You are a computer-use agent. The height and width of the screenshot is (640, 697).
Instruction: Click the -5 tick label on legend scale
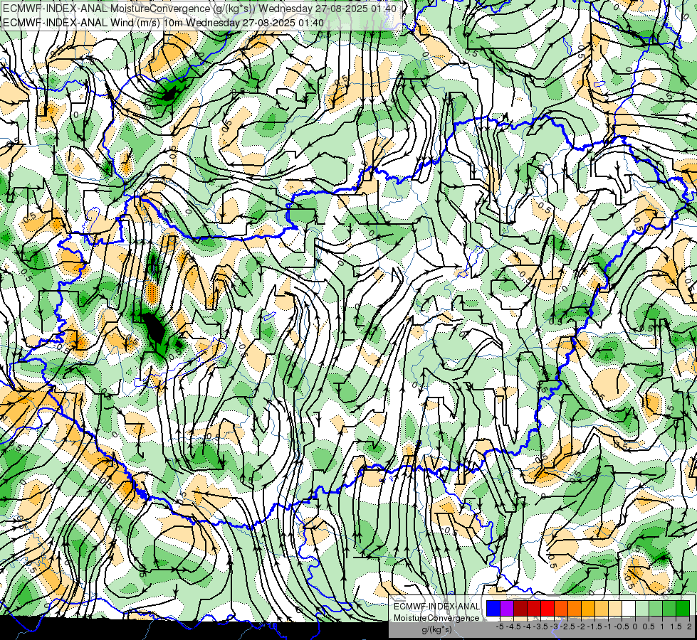[500, 626]
